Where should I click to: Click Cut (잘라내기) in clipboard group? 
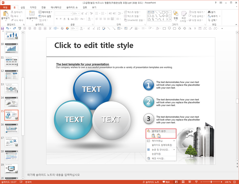pyautogui.click(x=17, y=12)
